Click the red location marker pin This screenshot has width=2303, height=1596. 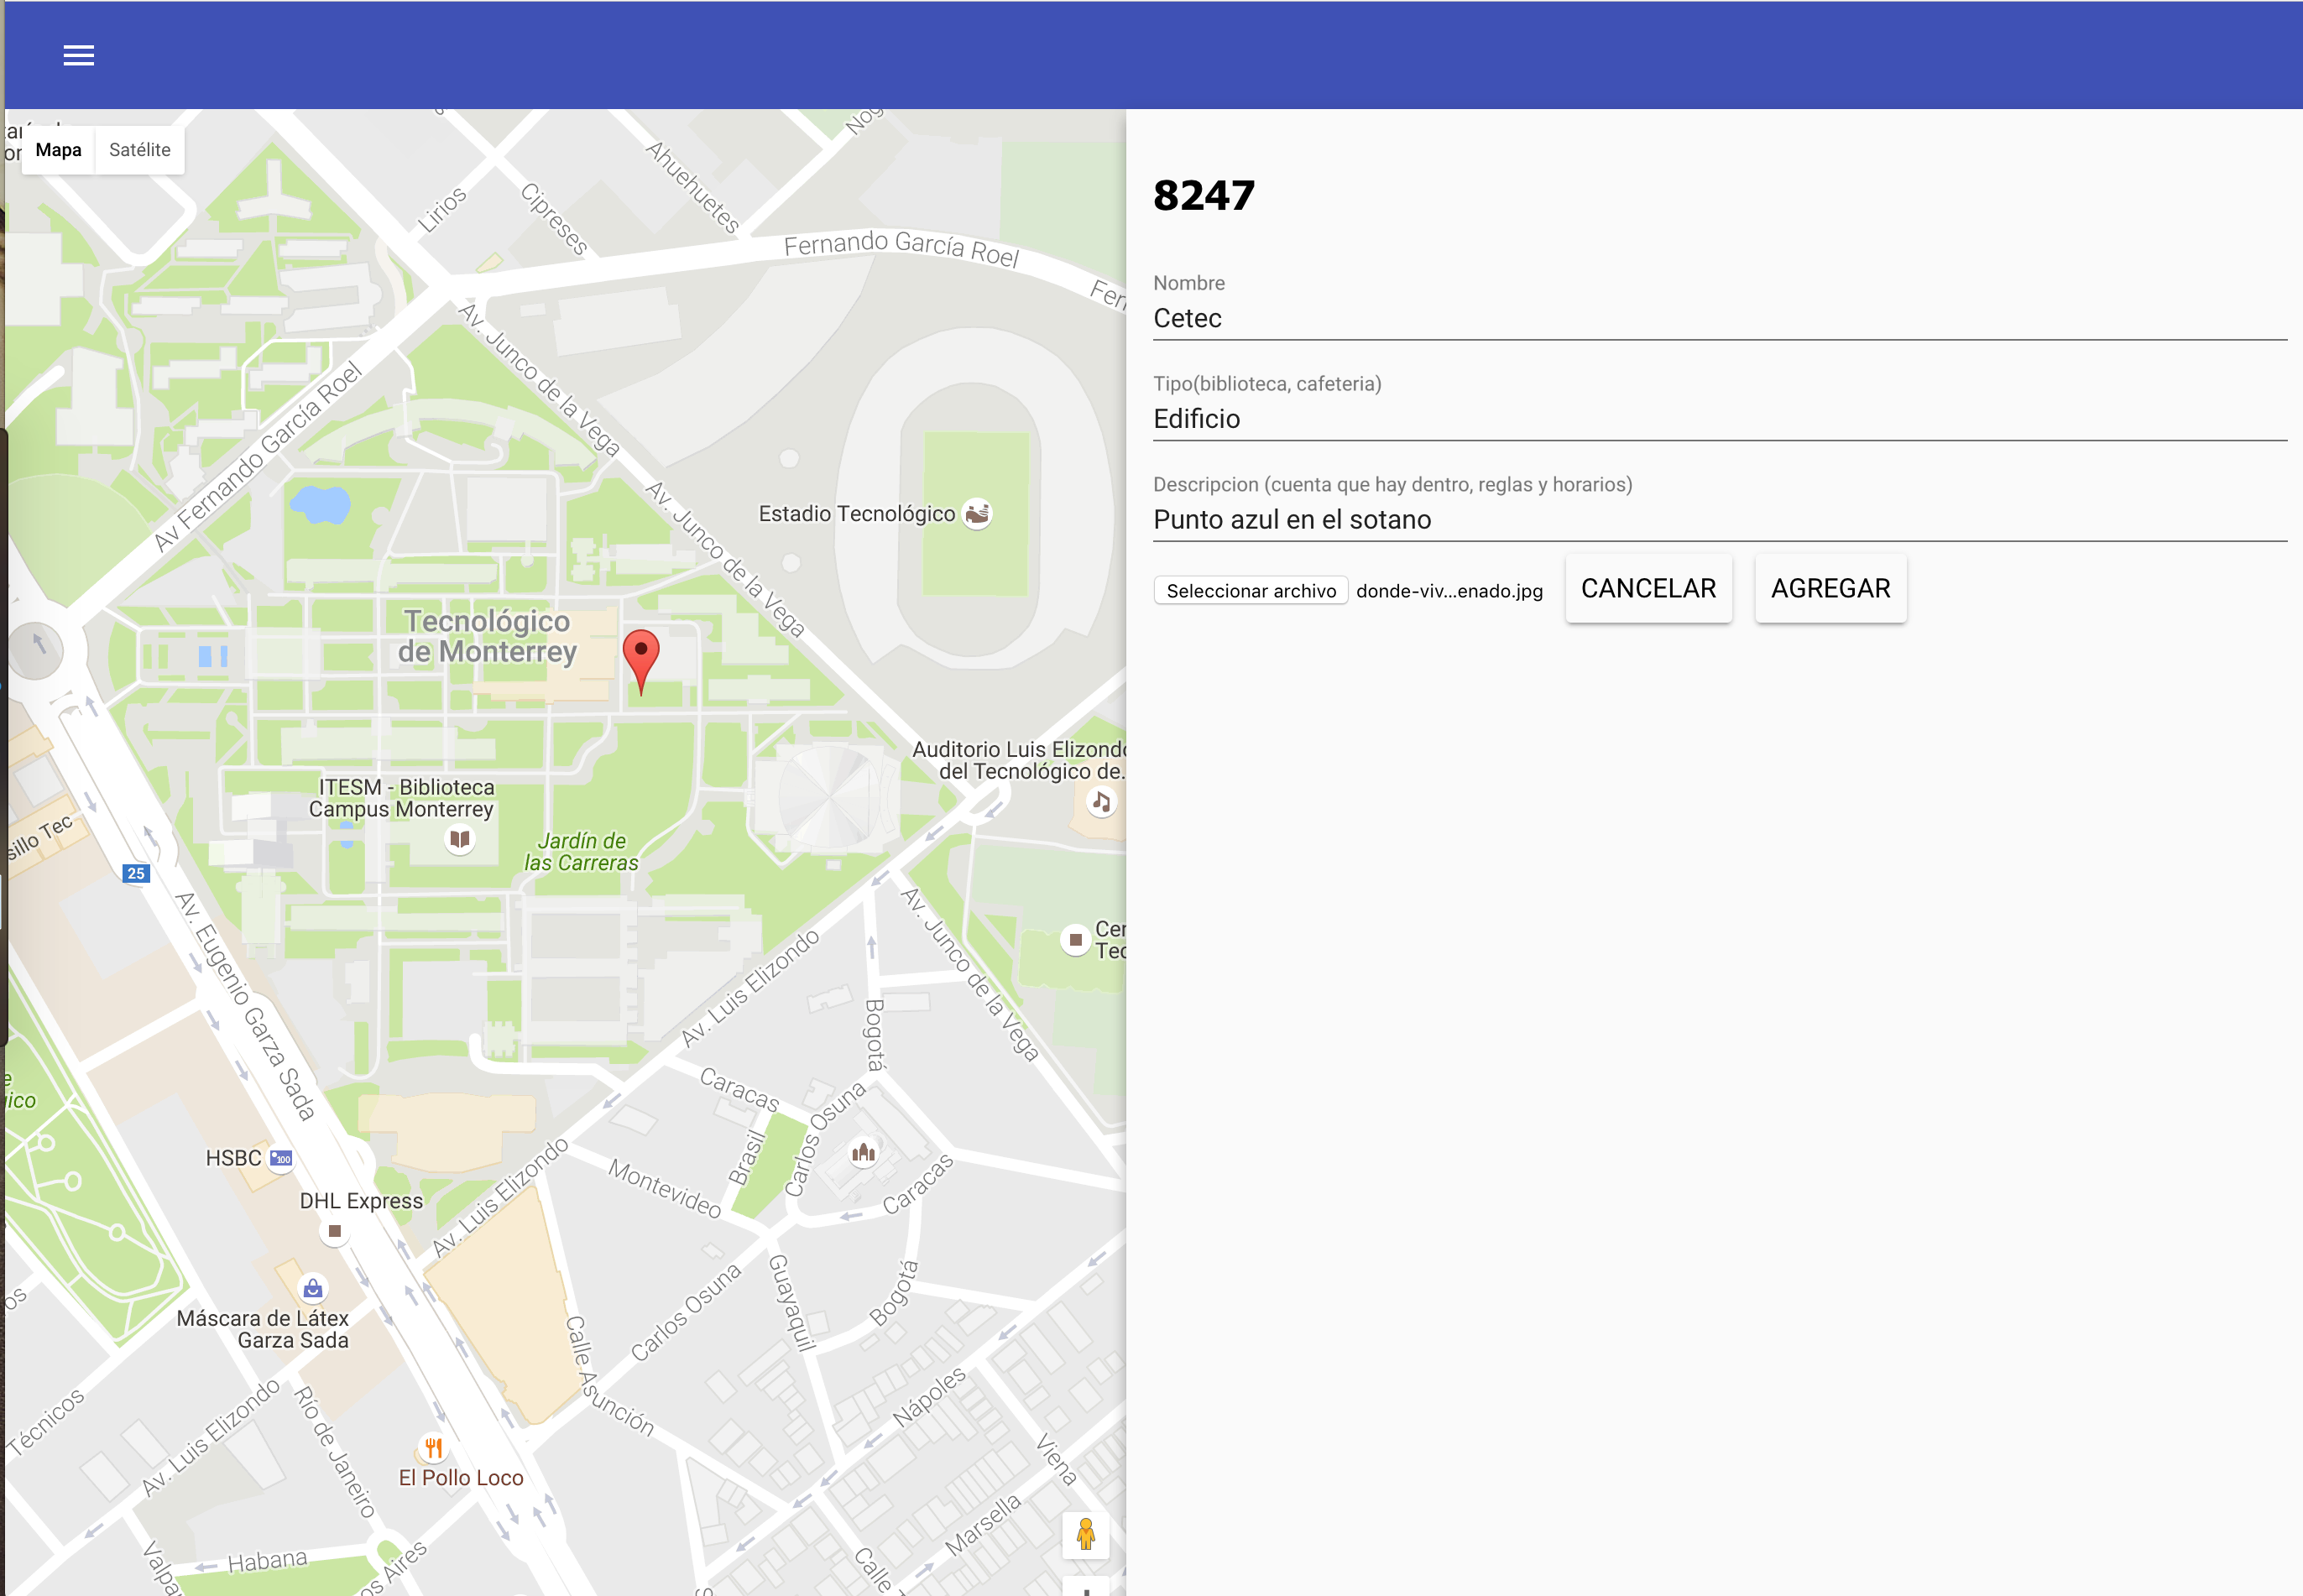[640, 654]
